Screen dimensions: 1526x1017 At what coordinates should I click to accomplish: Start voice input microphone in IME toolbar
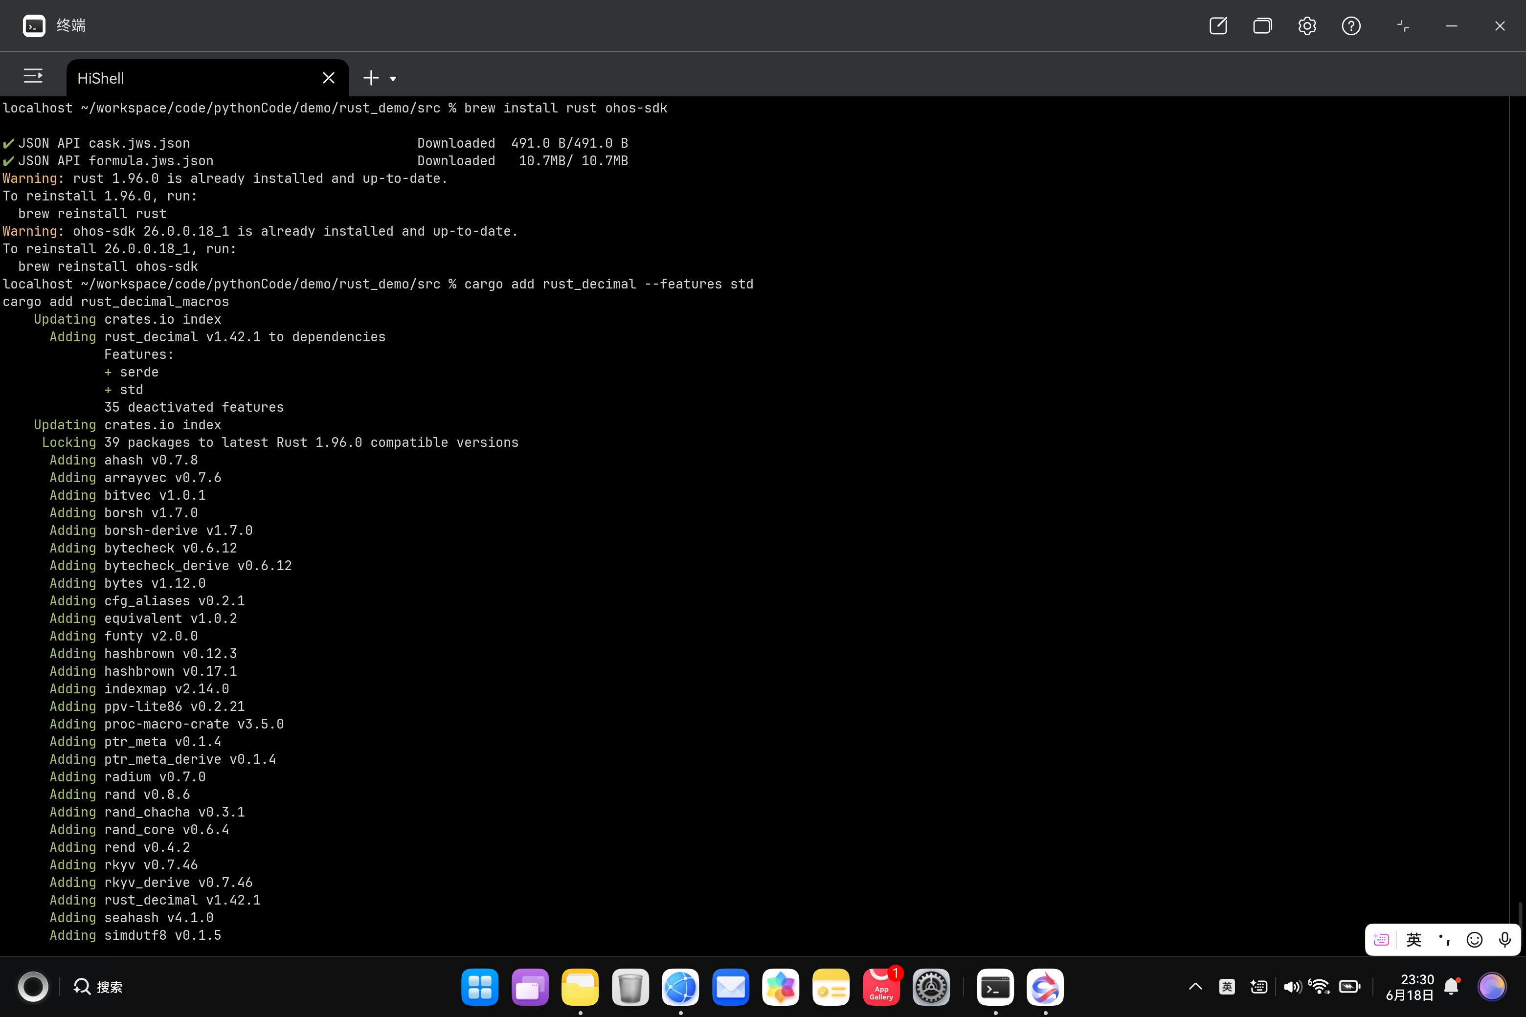[x=1504, y=939]
